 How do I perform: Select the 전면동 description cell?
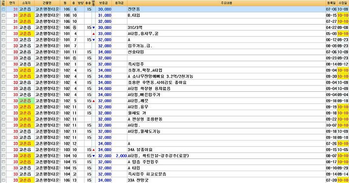point(226,9)
